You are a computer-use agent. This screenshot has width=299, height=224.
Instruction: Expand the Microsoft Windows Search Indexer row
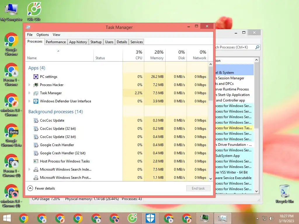click(x=29, y=169)
